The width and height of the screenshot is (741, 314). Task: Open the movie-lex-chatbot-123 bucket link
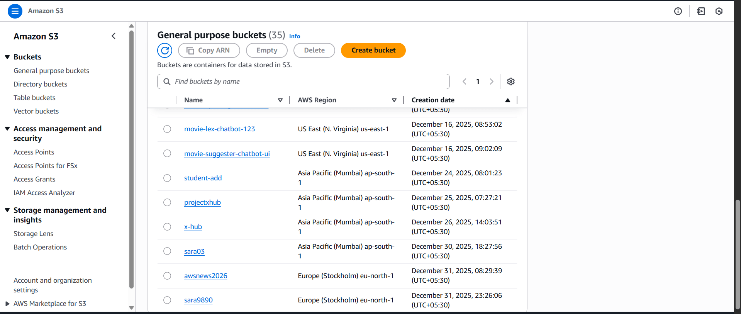220,129
